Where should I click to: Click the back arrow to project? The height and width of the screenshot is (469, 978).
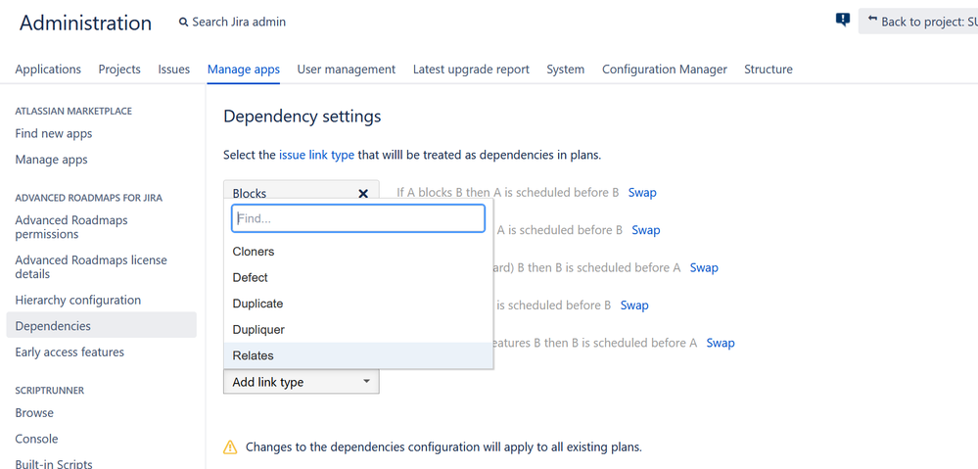(872, 21)
